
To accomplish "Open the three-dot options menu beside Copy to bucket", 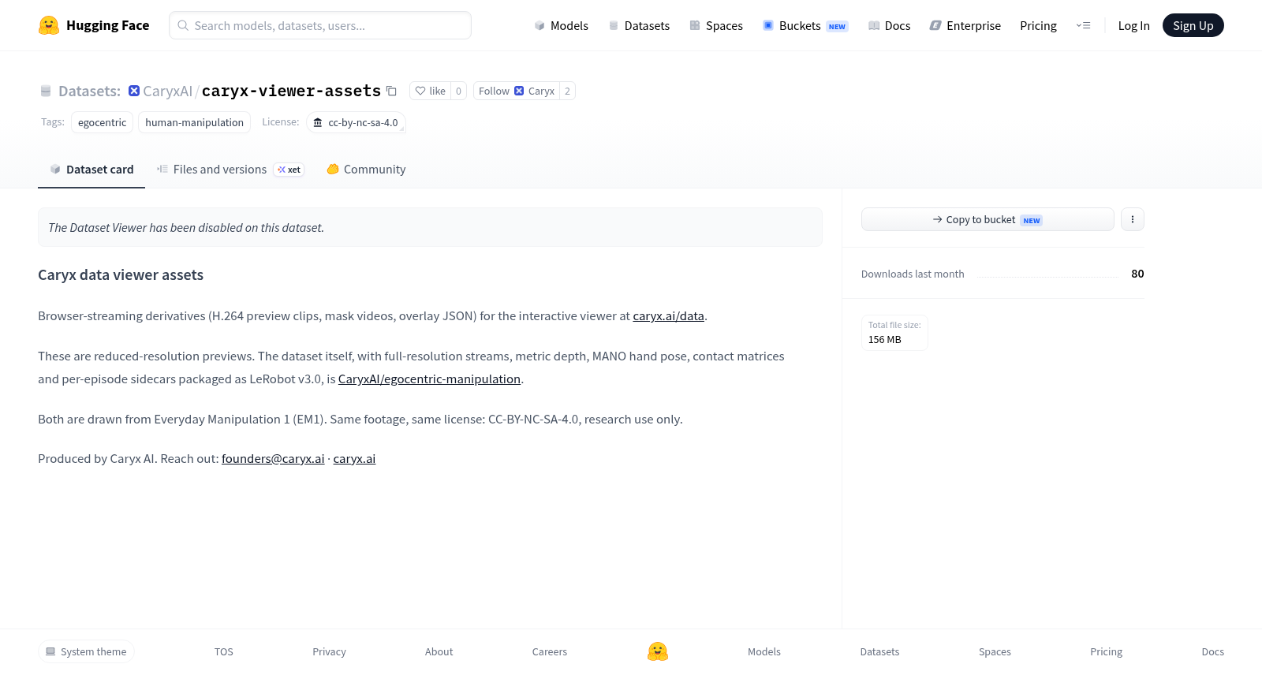I will [x=1133, y=219].
